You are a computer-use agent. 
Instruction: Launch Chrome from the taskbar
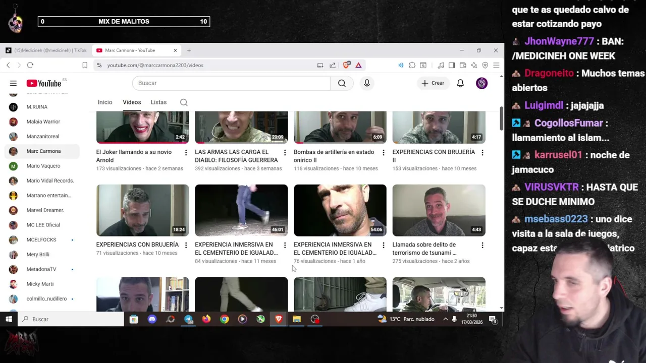pos(225,319)
